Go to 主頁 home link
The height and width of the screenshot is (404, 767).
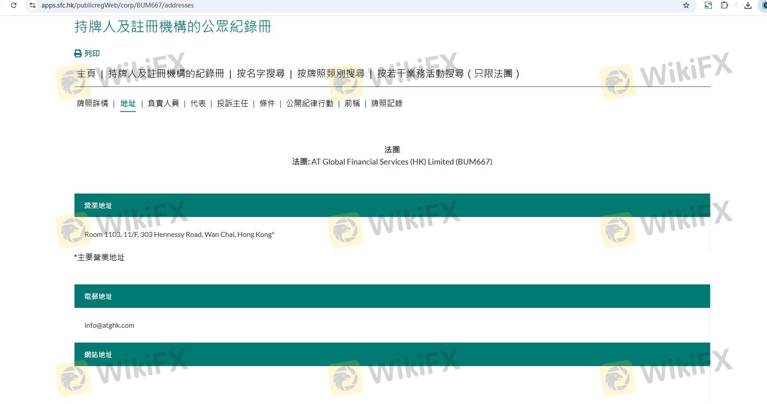86,74
